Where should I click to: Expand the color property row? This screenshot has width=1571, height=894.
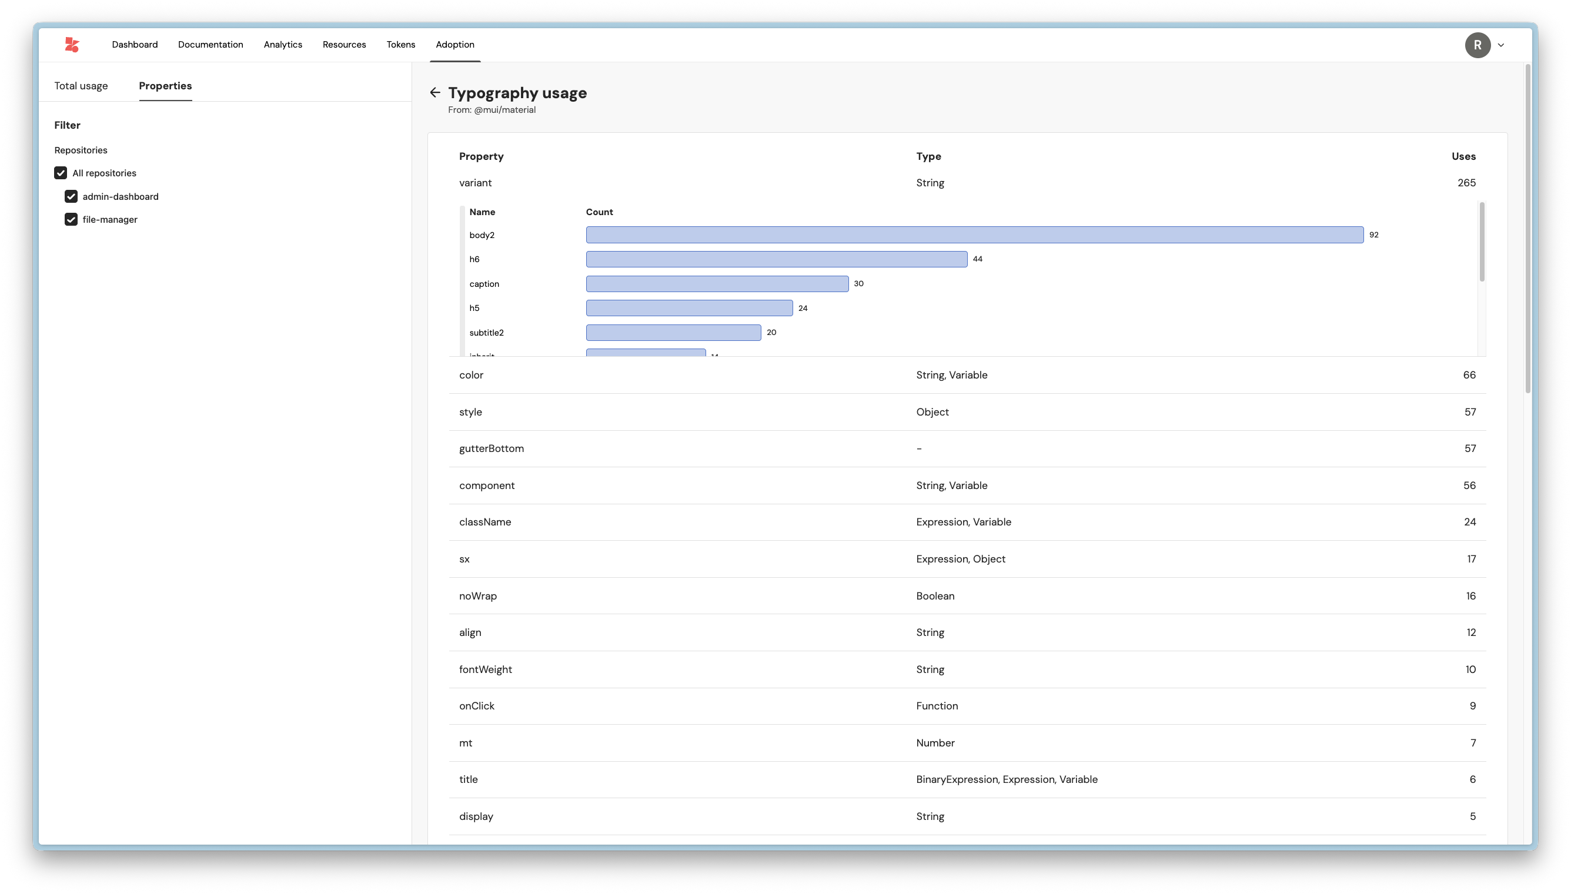(x=471, y=375)
